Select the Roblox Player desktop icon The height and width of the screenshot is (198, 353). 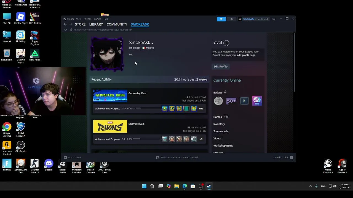point(21,18)
